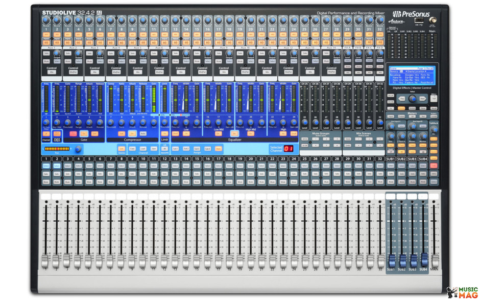Image resolution: width=480 pixels, height=300 pixels.
Task: Select channel 1 with its Select button
Action: click(46, 166)
